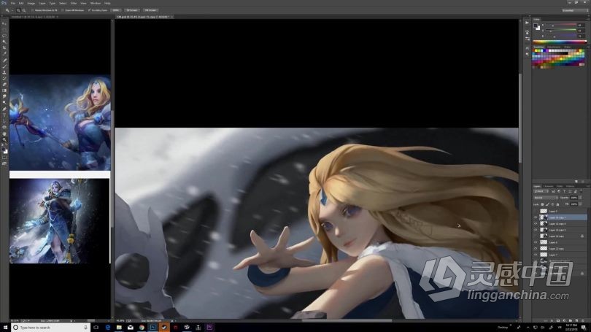The height and width of the screenshot is (332, 591).
Task: Select the Horizontal Type tool
Action: (4, 115)
